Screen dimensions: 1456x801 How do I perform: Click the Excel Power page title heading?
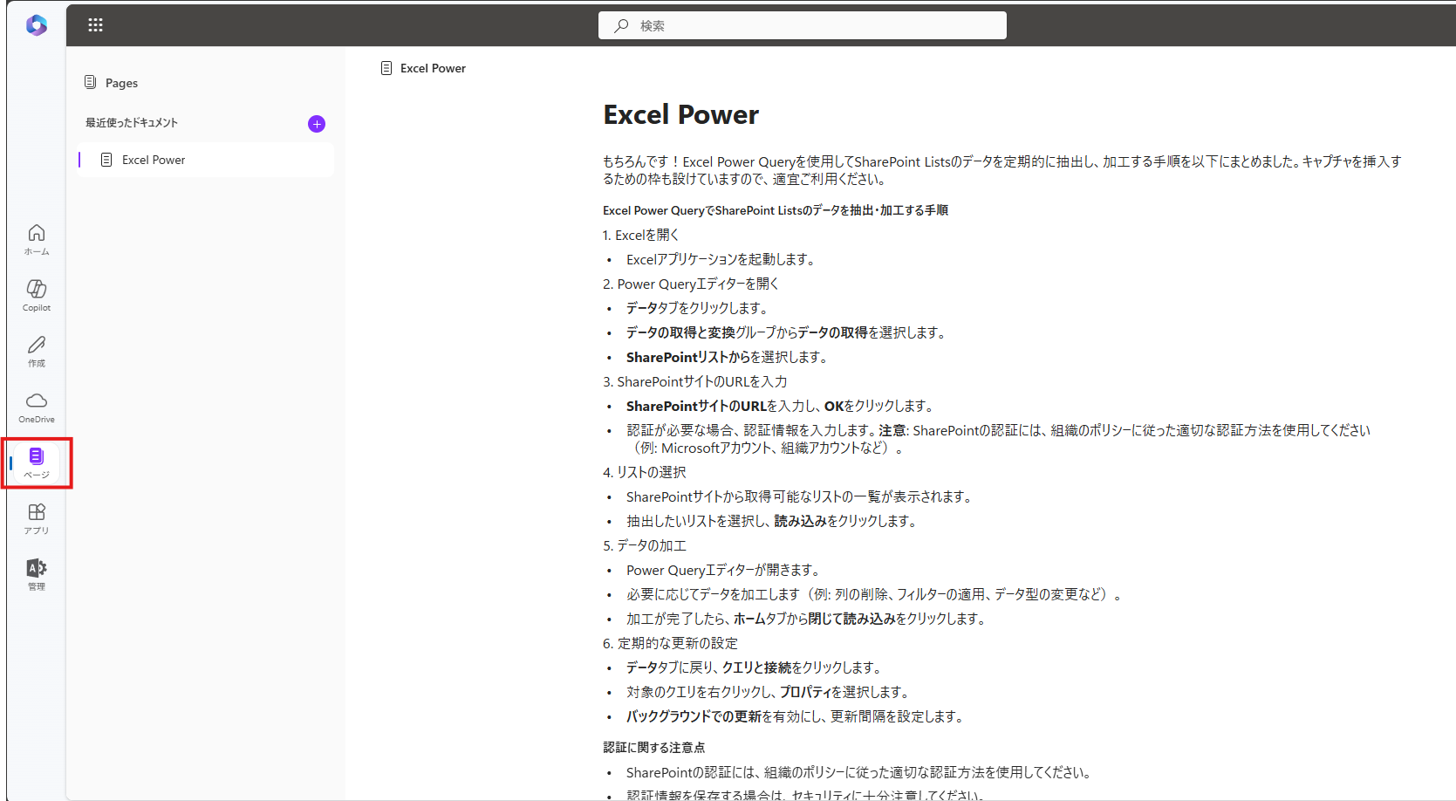tap(680, 114)
